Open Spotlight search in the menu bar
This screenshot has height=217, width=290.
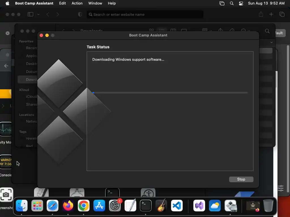232,3
